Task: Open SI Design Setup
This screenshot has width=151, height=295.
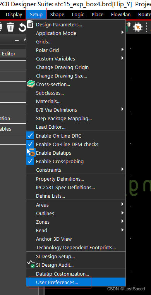Action: [x=75, y=257]
